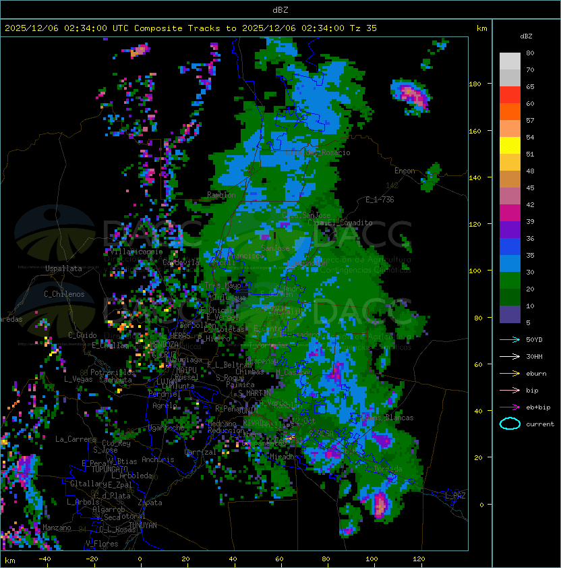Click the 'C_Guido' map label
This screenshot has height=568, width=561.
click(x=82, y=335)
